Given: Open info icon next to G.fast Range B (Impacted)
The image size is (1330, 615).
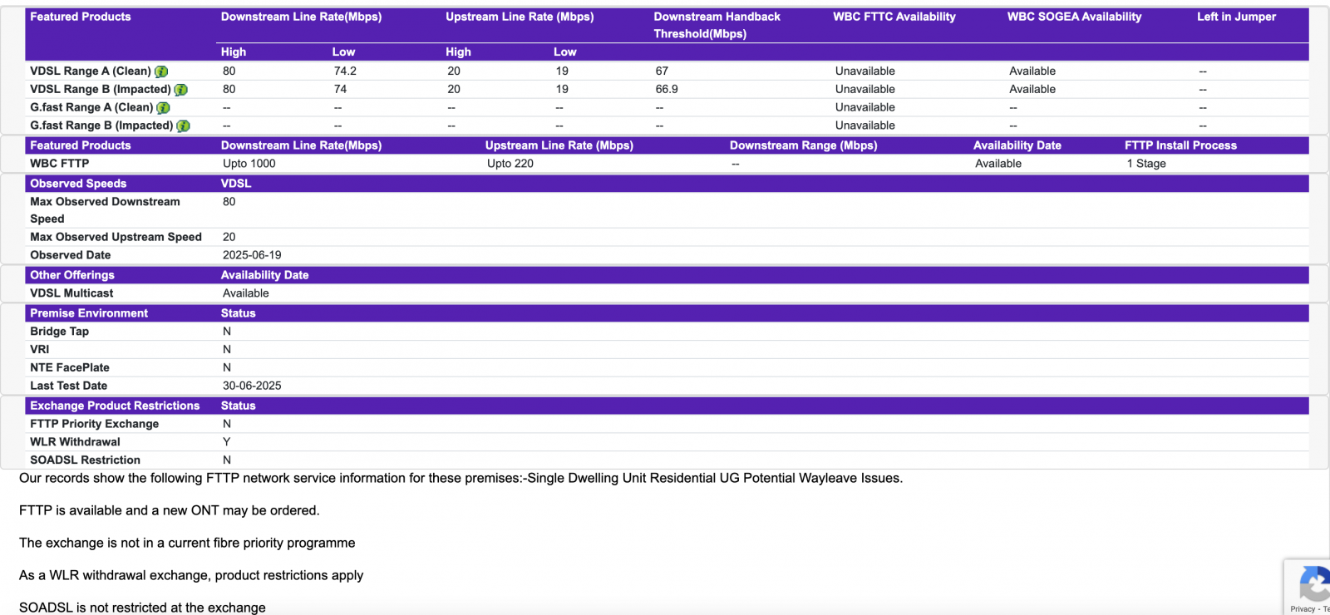Looking at the screenshot, I should pos(183,126).
